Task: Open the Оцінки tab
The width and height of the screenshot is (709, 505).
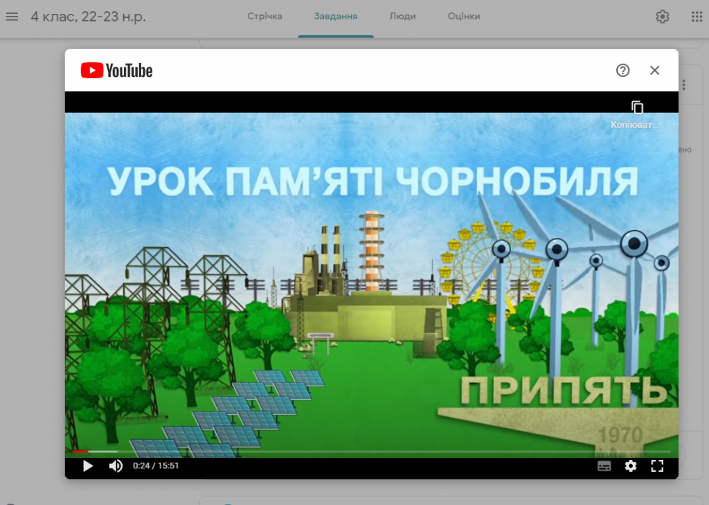Action: point(464,17)
